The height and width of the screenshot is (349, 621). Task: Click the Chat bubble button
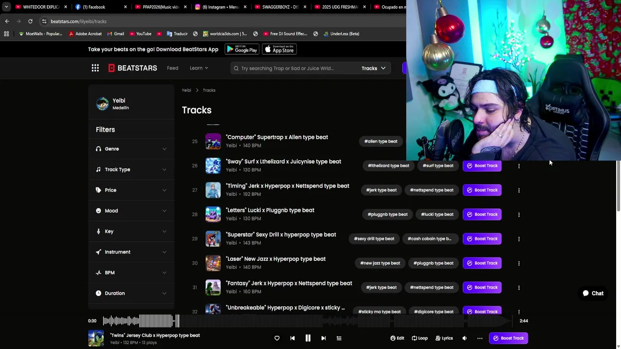[593, 293]
